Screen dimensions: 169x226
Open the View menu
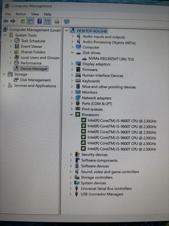[35, 14]
